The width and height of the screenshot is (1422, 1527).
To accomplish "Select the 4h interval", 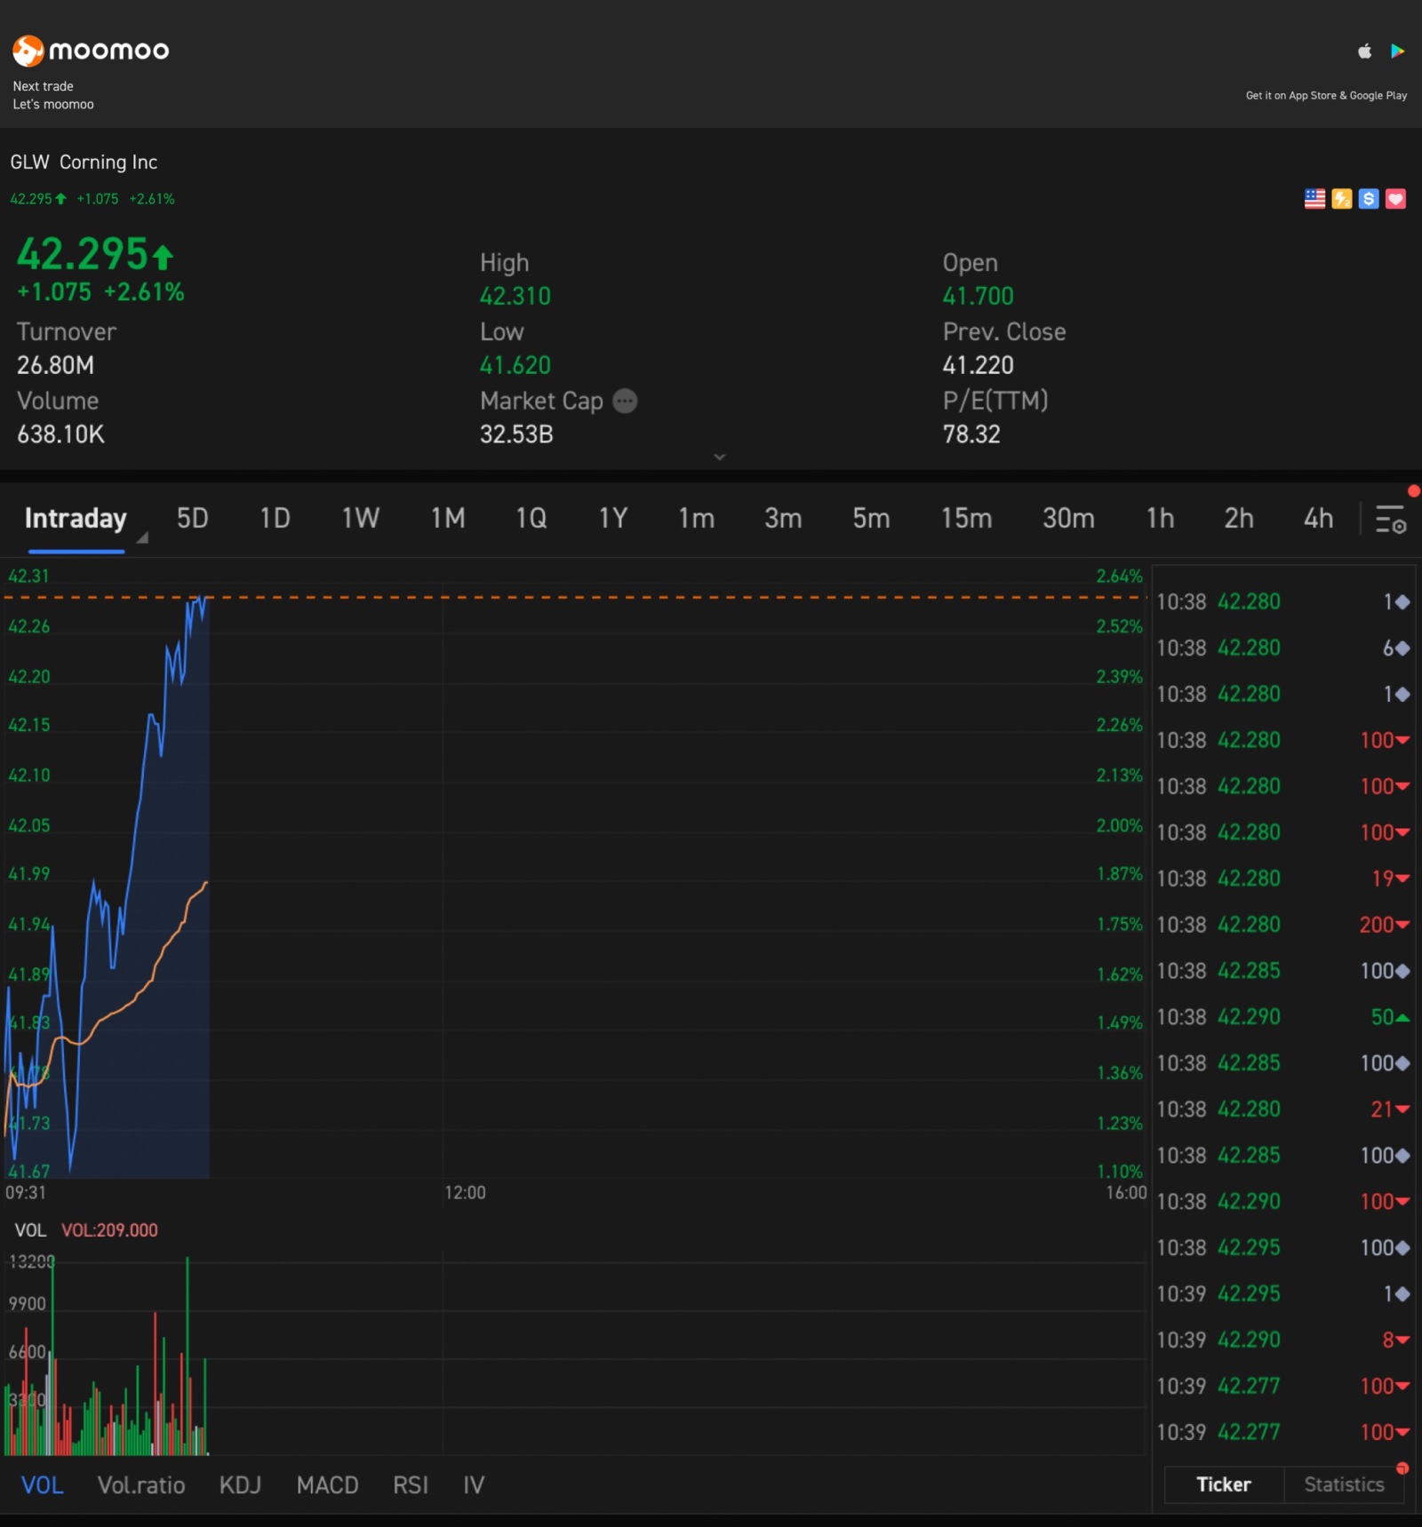I will coord(1318,518).
